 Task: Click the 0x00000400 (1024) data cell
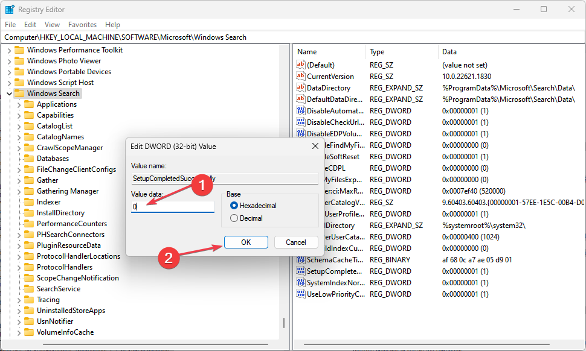[471, 237]
